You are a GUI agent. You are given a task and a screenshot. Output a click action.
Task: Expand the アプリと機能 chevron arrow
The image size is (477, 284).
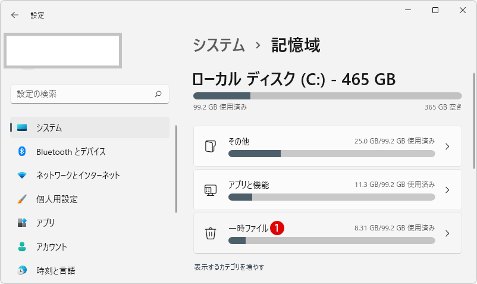click(447, 190)
